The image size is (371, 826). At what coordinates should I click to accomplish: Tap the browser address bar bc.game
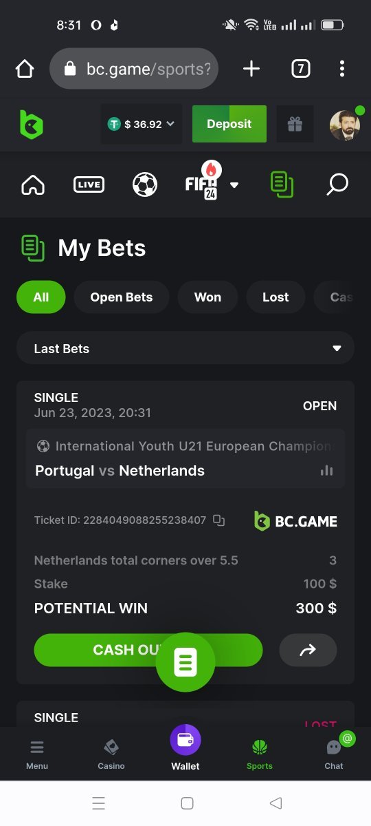tap(134, 69)
